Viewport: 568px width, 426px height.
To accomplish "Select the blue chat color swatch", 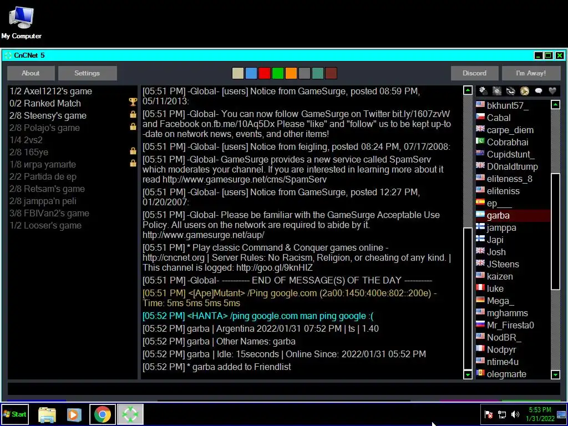I will pos(251,73).
